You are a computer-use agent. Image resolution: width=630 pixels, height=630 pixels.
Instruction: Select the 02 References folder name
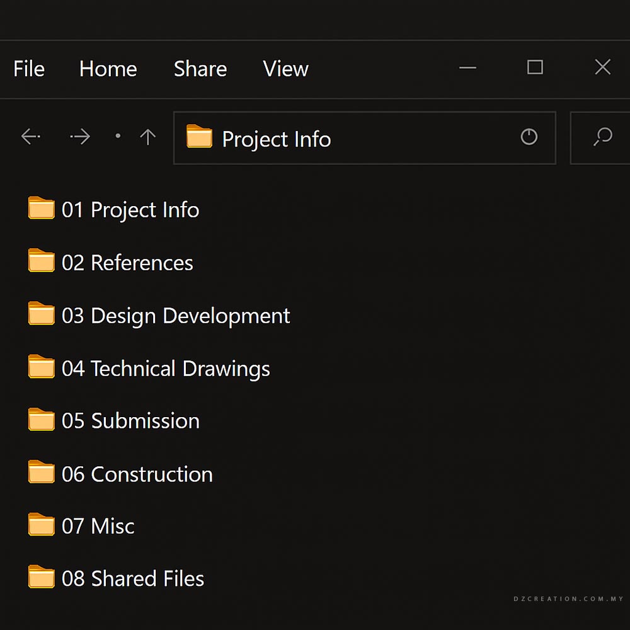pyautogui.click(x=127, y=263)
